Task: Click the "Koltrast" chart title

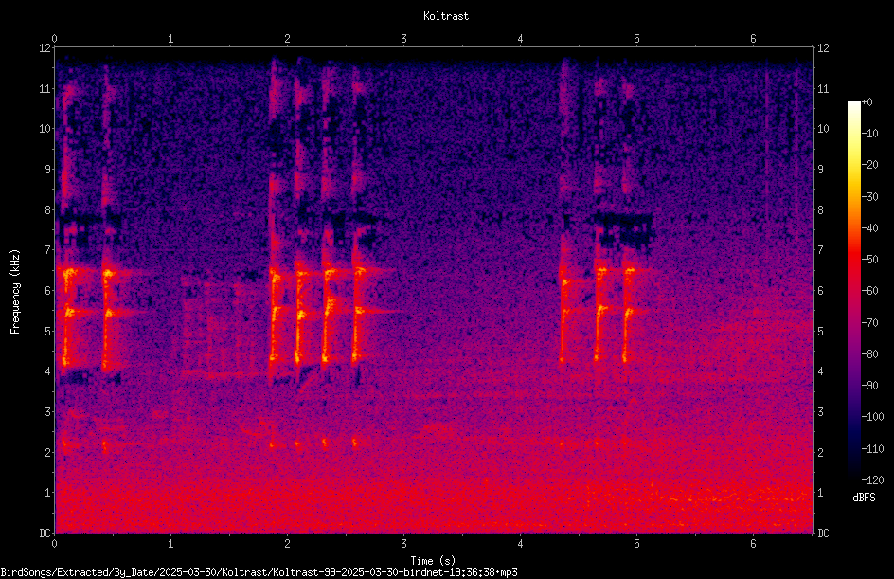Action: [446, 16]
